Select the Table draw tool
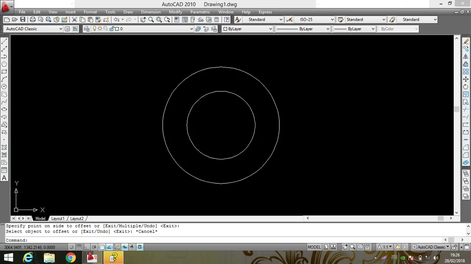 (4, 170)
